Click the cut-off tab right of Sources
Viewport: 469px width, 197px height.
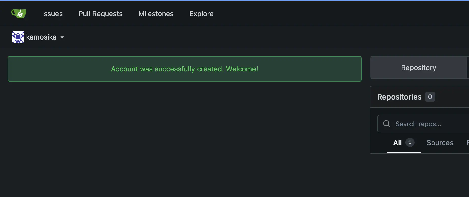[467, 143]
